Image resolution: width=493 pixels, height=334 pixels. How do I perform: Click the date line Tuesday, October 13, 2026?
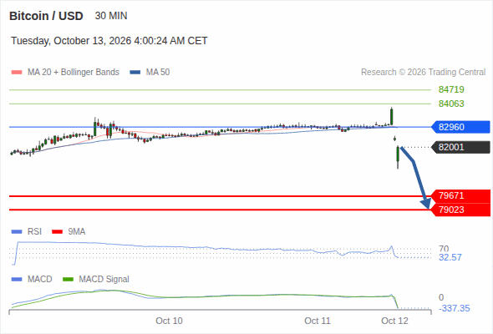tap(109, 41)
